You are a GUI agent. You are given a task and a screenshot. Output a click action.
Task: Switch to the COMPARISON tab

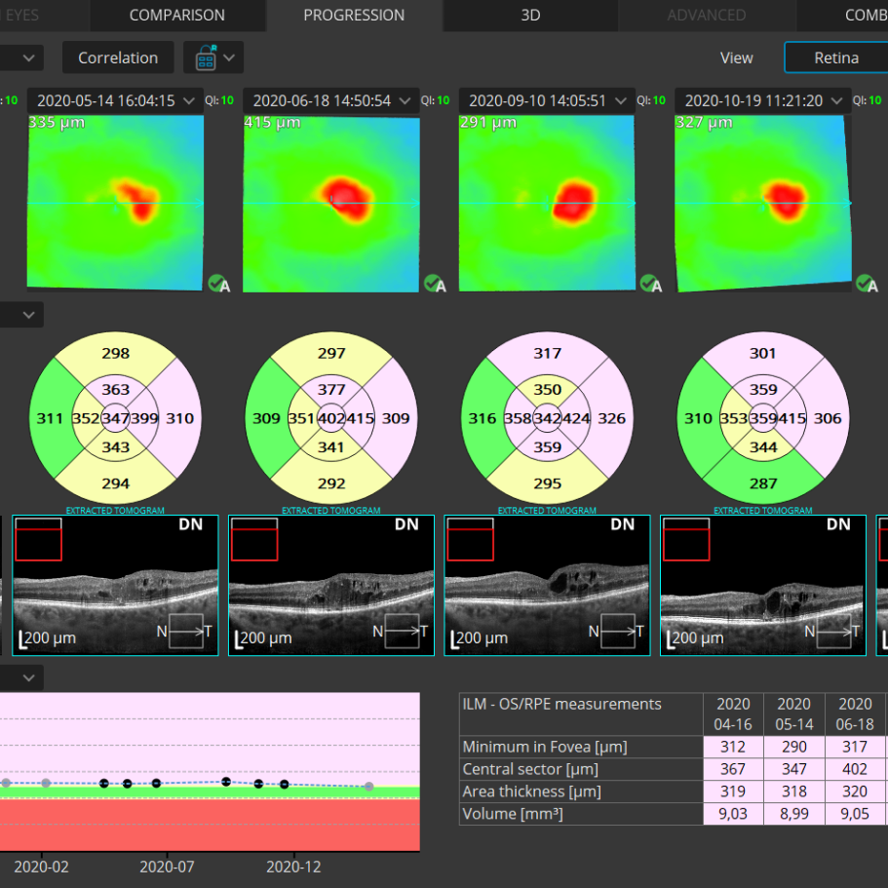[176, 16]
